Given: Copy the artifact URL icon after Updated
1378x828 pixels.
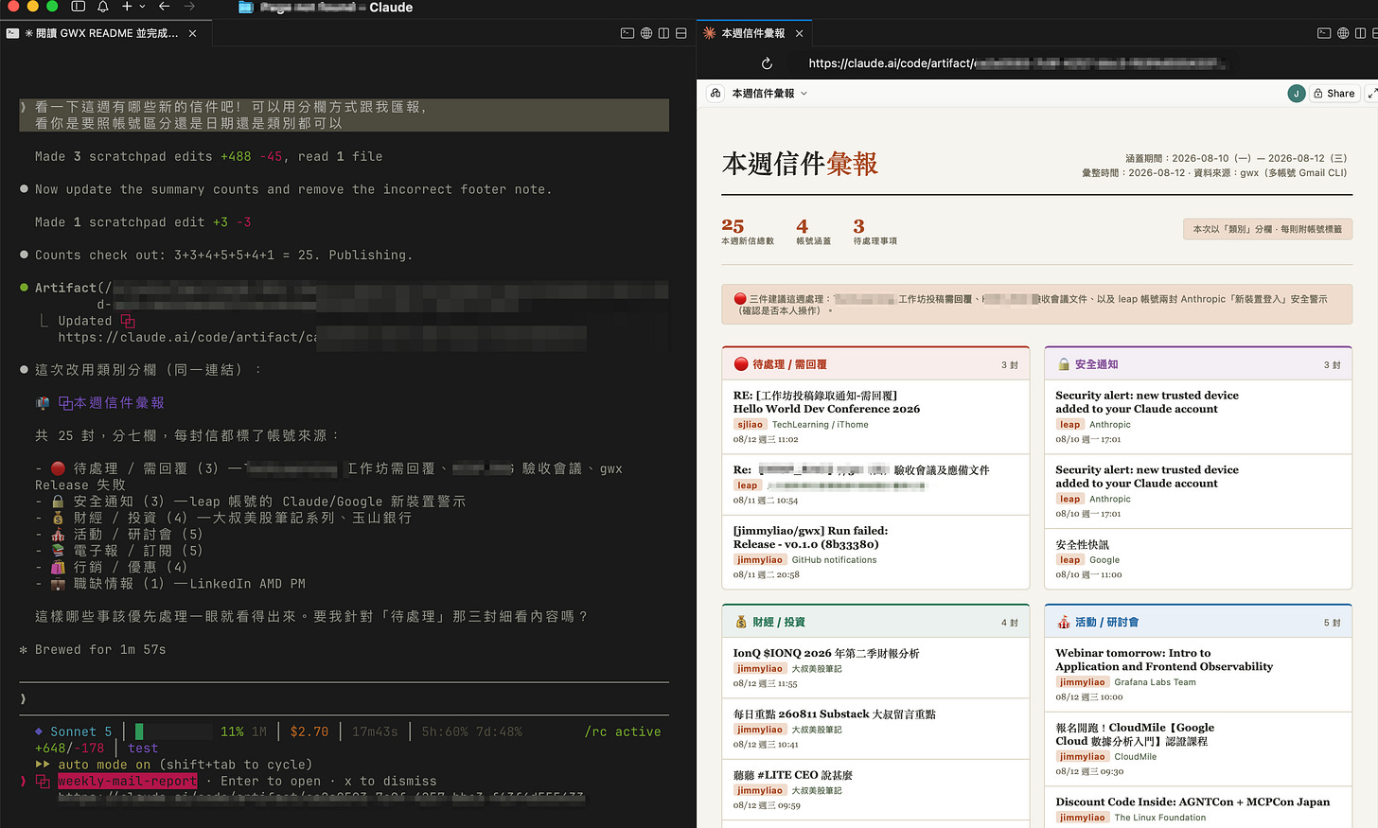Looking at the screenshot, I should (128, 321).
